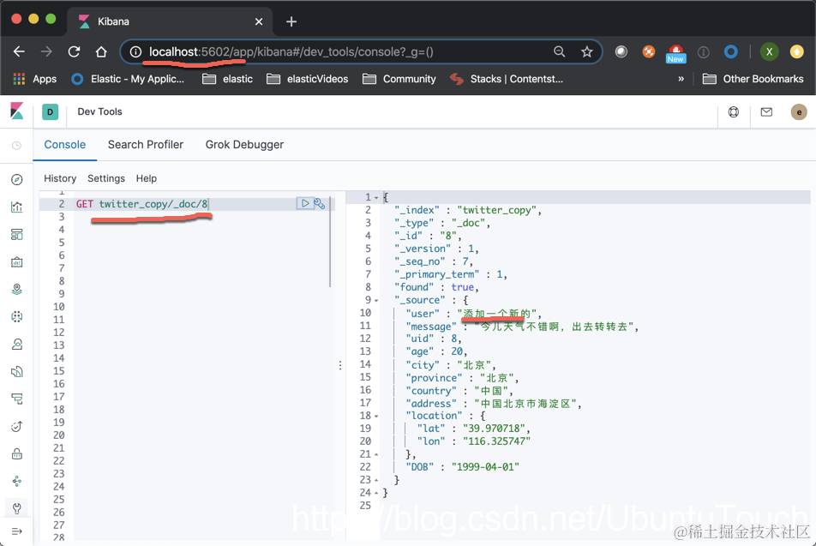Open Discover compass icon in sidebar
Viewport: 816px width, 546px height.
tap(16, 179)
